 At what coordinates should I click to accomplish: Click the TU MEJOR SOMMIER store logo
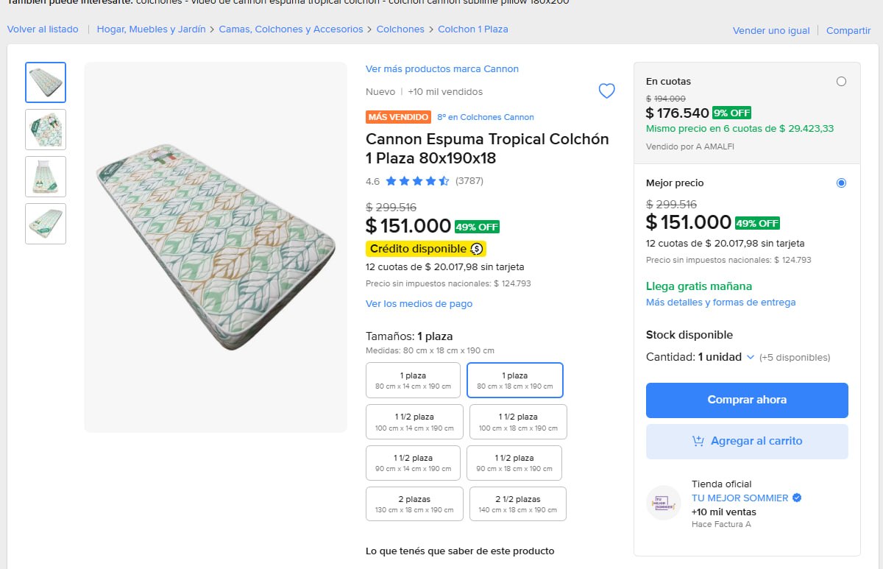[x=664, y=503]
